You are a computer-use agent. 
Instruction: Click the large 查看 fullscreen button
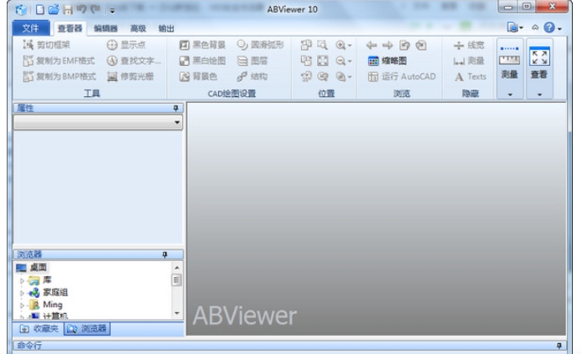[539, 62]
